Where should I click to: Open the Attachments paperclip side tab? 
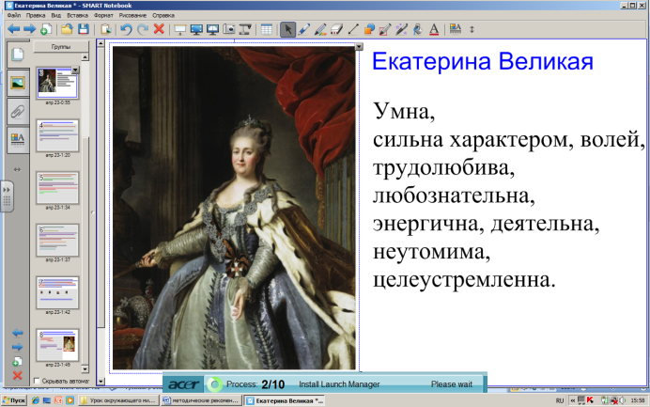(18, 111)
